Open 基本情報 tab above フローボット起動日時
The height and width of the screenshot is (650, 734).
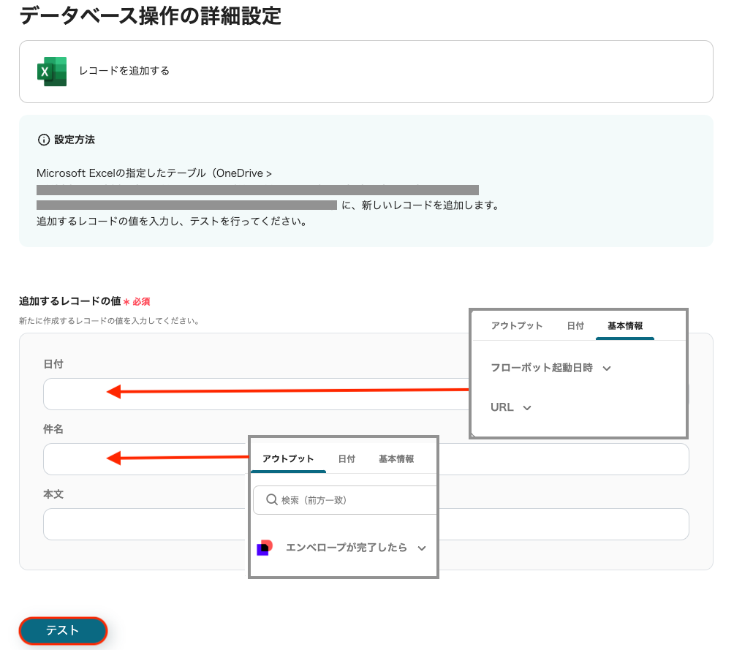tap(625, 326)
